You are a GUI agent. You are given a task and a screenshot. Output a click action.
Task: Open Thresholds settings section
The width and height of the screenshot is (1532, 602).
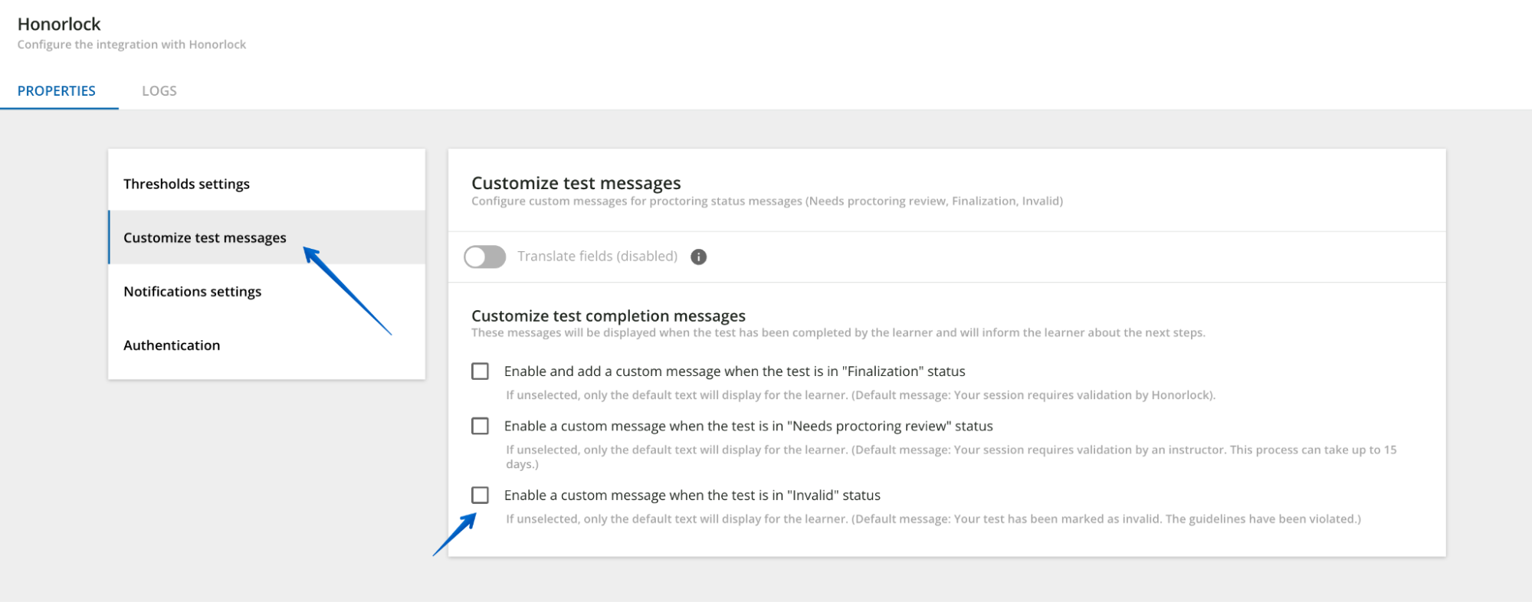pos(267,184)
